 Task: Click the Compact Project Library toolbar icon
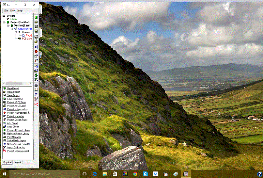(x=36, y=75)
